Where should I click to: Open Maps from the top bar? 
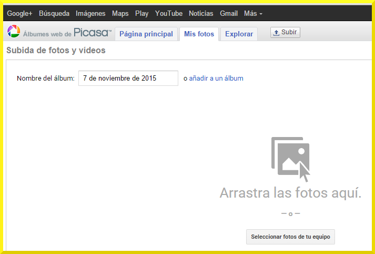pos(120,14)
